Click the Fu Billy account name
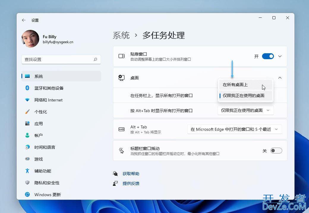The image size is (309, 213). (x=49, y=37)
